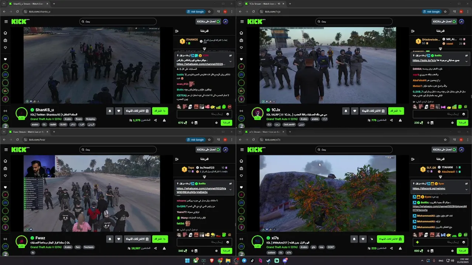Reload the kick.com/shanks_u page
Viewport: 472px width, 265px height.
tap(18, 11)
